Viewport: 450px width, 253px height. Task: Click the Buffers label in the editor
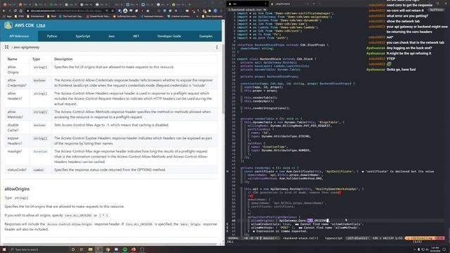pyautogui.click(x=436, y=10)
